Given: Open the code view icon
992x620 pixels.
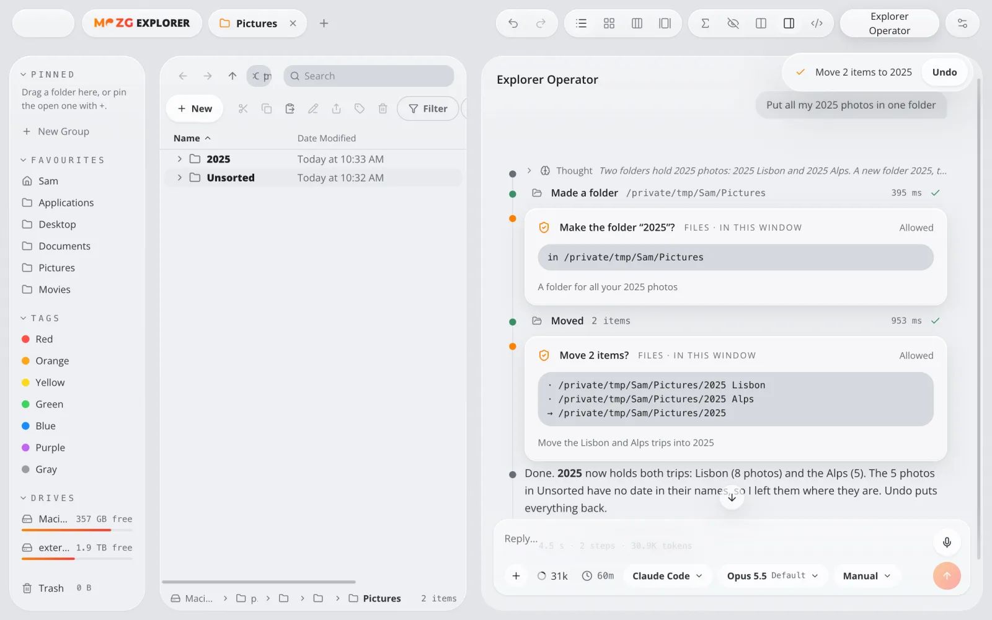Looking at the screenshot, I should point(817,23).
